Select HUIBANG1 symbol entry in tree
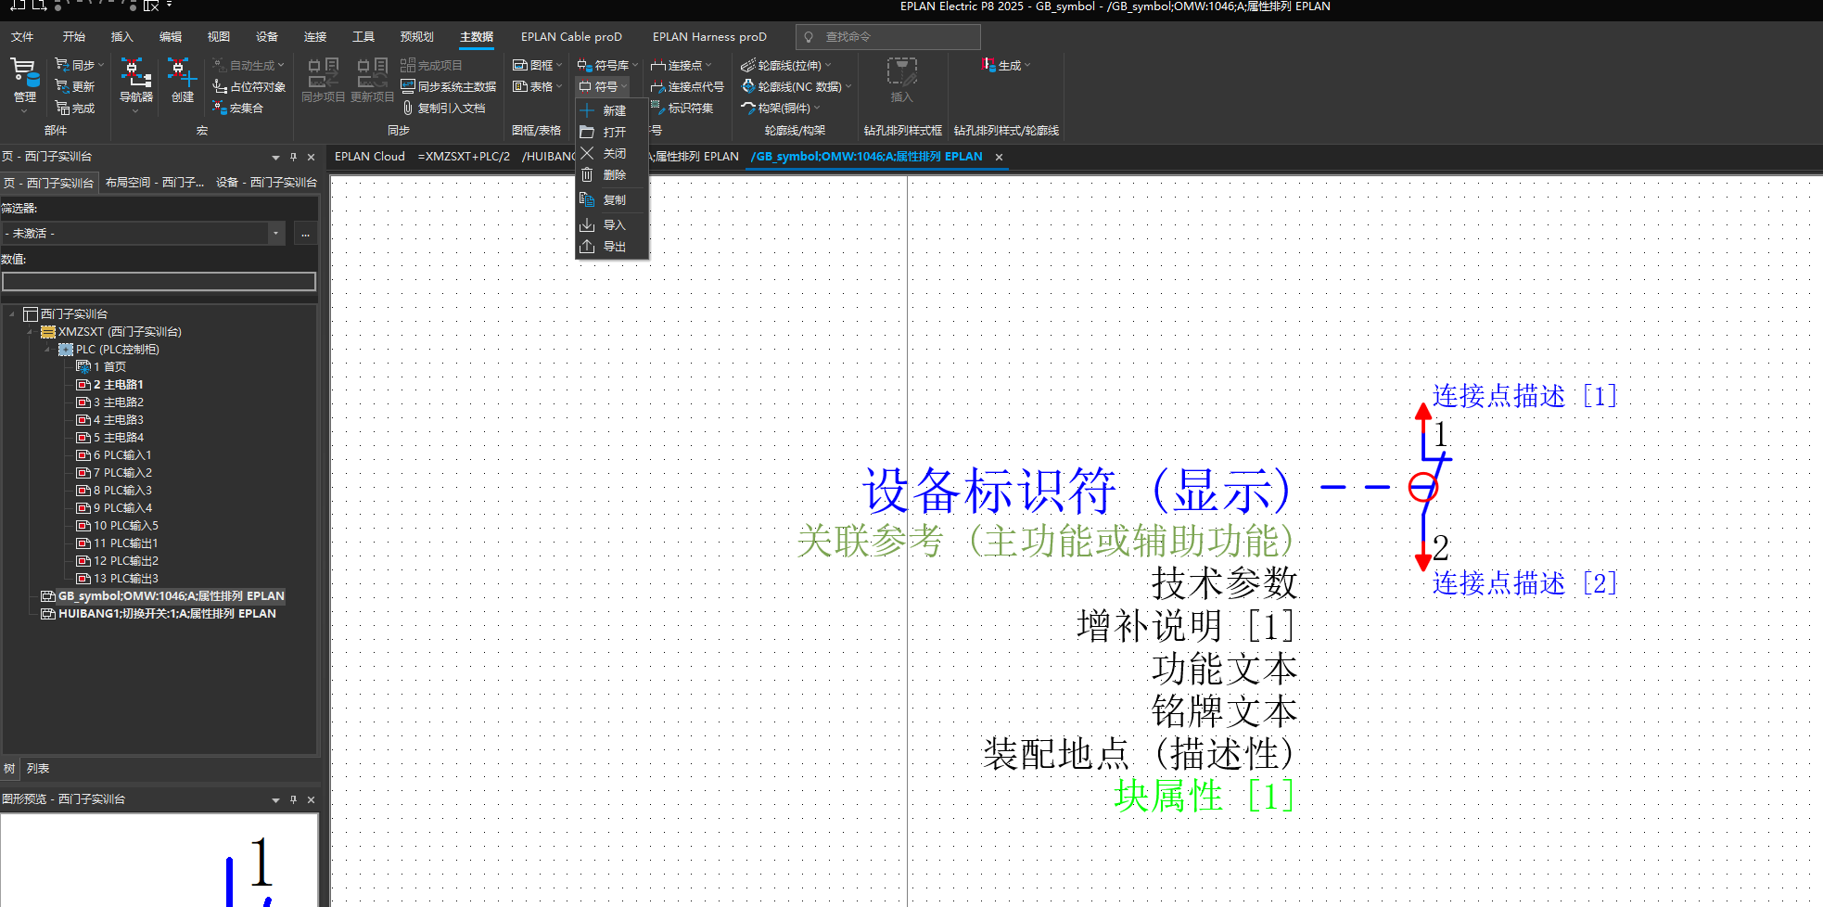The height and width of the screenshot is (907, 1823). 159,614
